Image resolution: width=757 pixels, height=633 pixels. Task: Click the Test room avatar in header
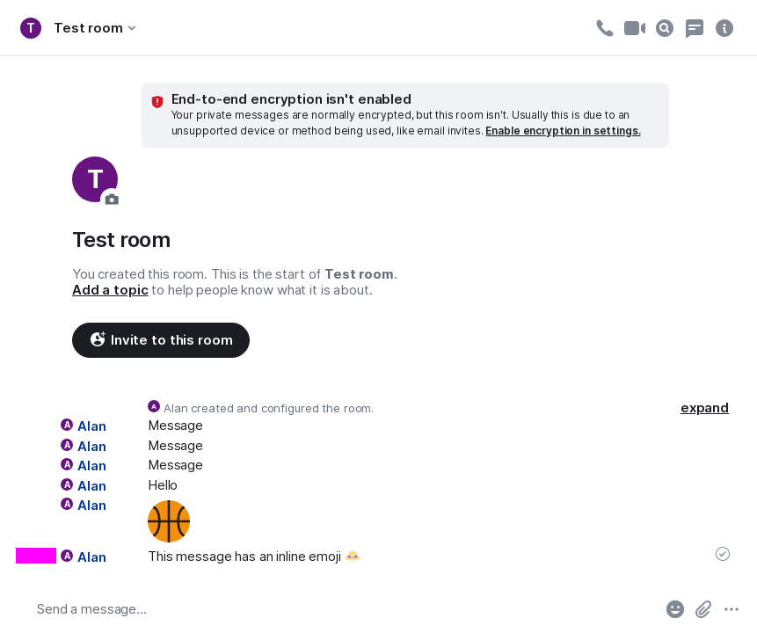point(31,28)
